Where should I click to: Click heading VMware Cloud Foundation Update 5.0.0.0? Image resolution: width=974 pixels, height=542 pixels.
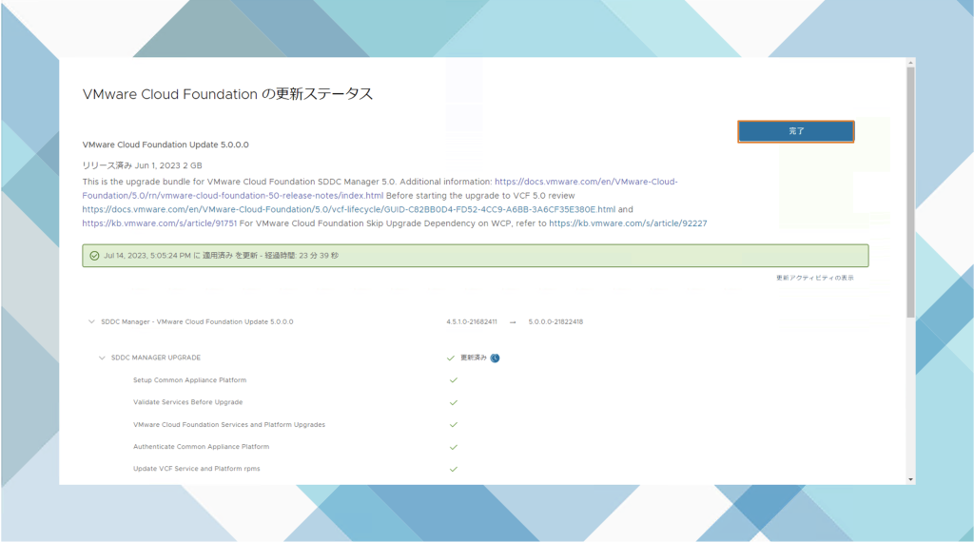166,145
